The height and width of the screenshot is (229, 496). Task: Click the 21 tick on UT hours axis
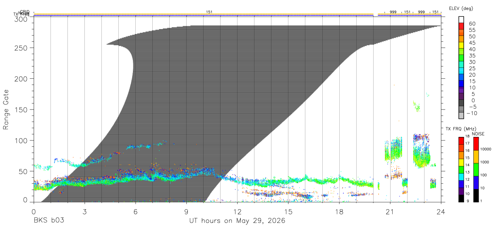point(390,211)
